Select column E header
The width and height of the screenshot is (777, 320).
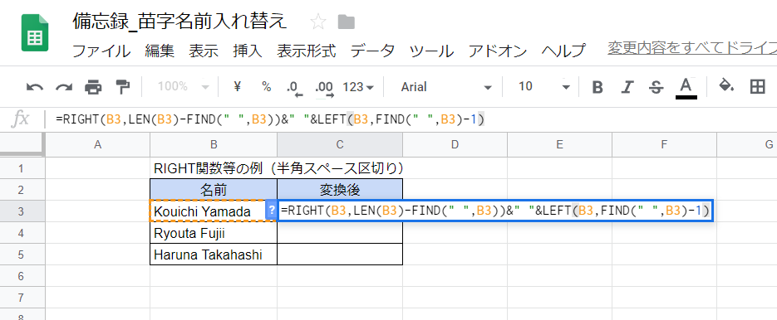pos(559,144)
